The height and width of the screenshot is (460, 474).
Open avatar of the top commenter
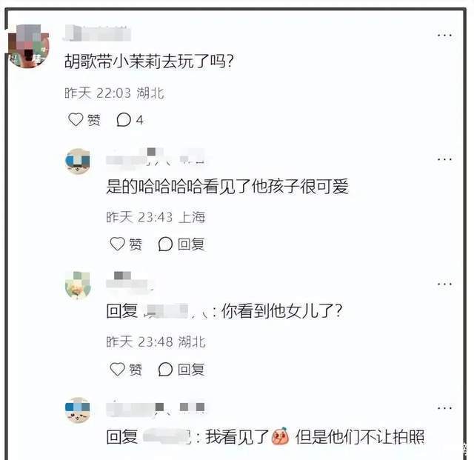pyautogui.click(x=28, y=46)
